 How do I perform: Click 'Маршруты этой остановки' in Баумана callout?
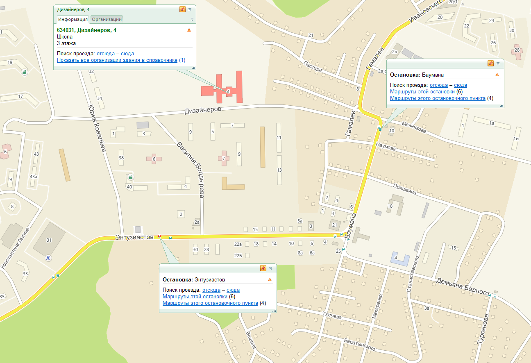(422, 92)
